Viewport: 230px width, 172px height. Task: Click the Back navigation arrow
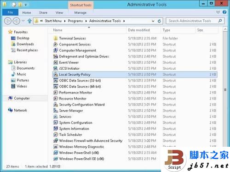pyautogui.click(x=8, y=21)
